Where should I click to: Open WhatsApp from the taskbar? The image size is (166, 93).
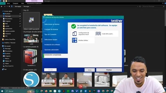[x=37, y=91]
